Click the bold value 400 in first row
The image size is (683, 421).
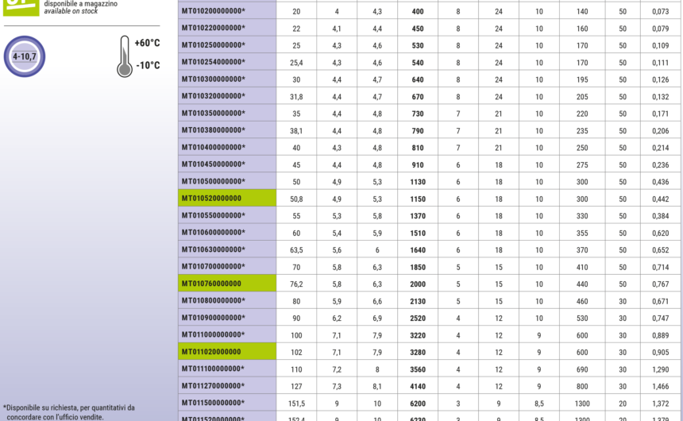417,11
